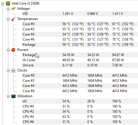Select the Uncore power row
Viewport: 138px width, 125px height.
80,65
